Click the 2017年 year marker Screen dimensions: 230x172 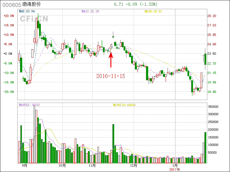pyautogui.click(x=175, y=169)
